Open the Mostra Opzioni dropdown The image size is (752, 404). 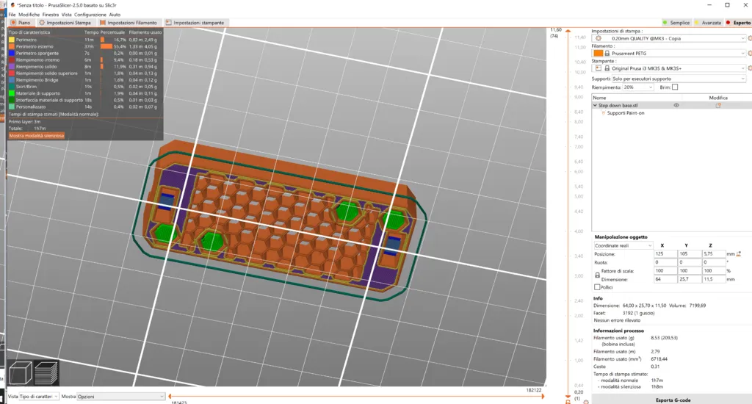coord(121,397)
